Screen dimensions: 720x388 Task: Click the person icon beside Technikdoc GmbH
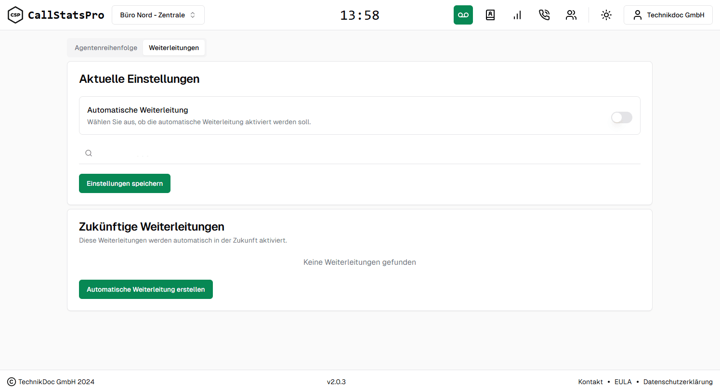(x=637, y=15)
